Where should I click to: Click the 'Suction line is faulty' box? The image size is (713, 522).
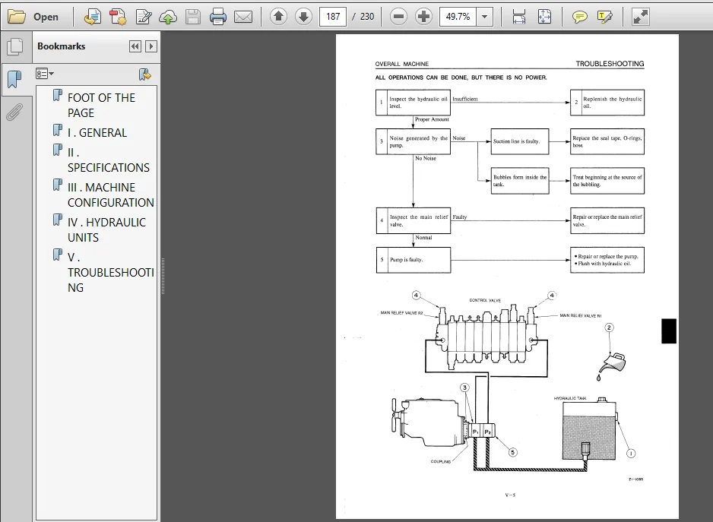pos(520,141)
